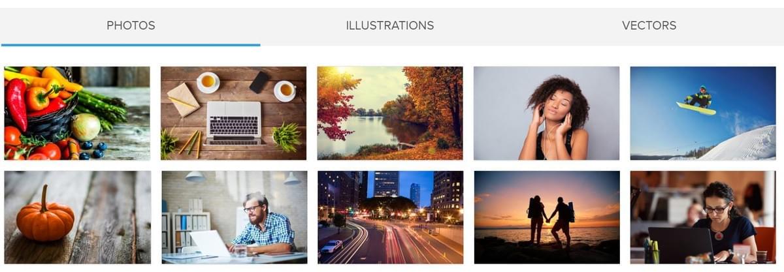Screen dimensions: 784x272
Task: Open the woman with glasses working photo
Action: click(703, 217)
